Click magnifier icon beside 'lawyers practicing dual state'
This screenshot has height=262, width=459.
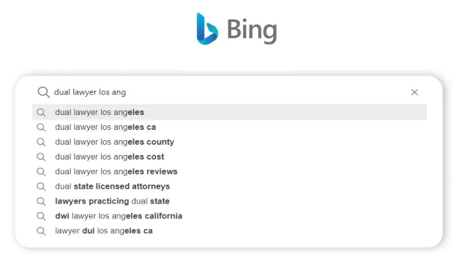41,201
